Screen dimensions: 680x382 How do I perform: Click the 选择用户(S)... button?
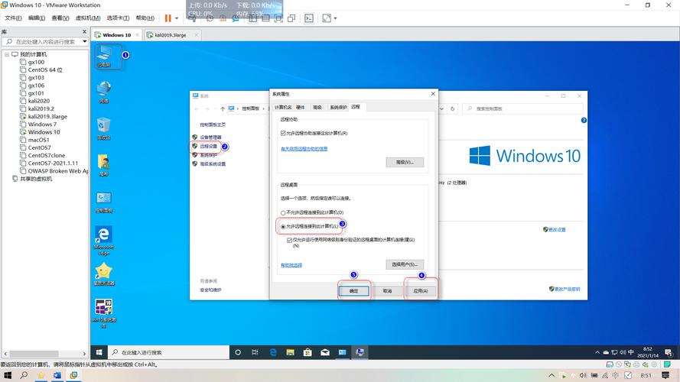[x=405, y=264]
